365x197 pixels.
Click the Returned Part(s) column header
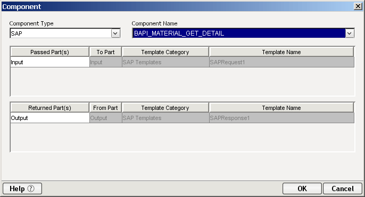point(50,108)
